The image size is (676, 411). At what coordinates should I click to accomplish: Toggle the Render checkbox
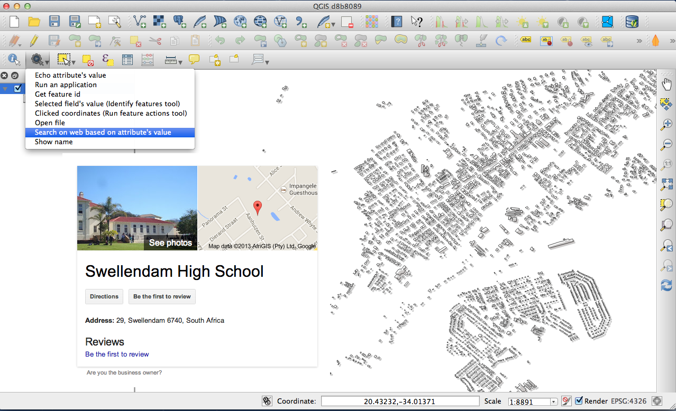[579, 401]
